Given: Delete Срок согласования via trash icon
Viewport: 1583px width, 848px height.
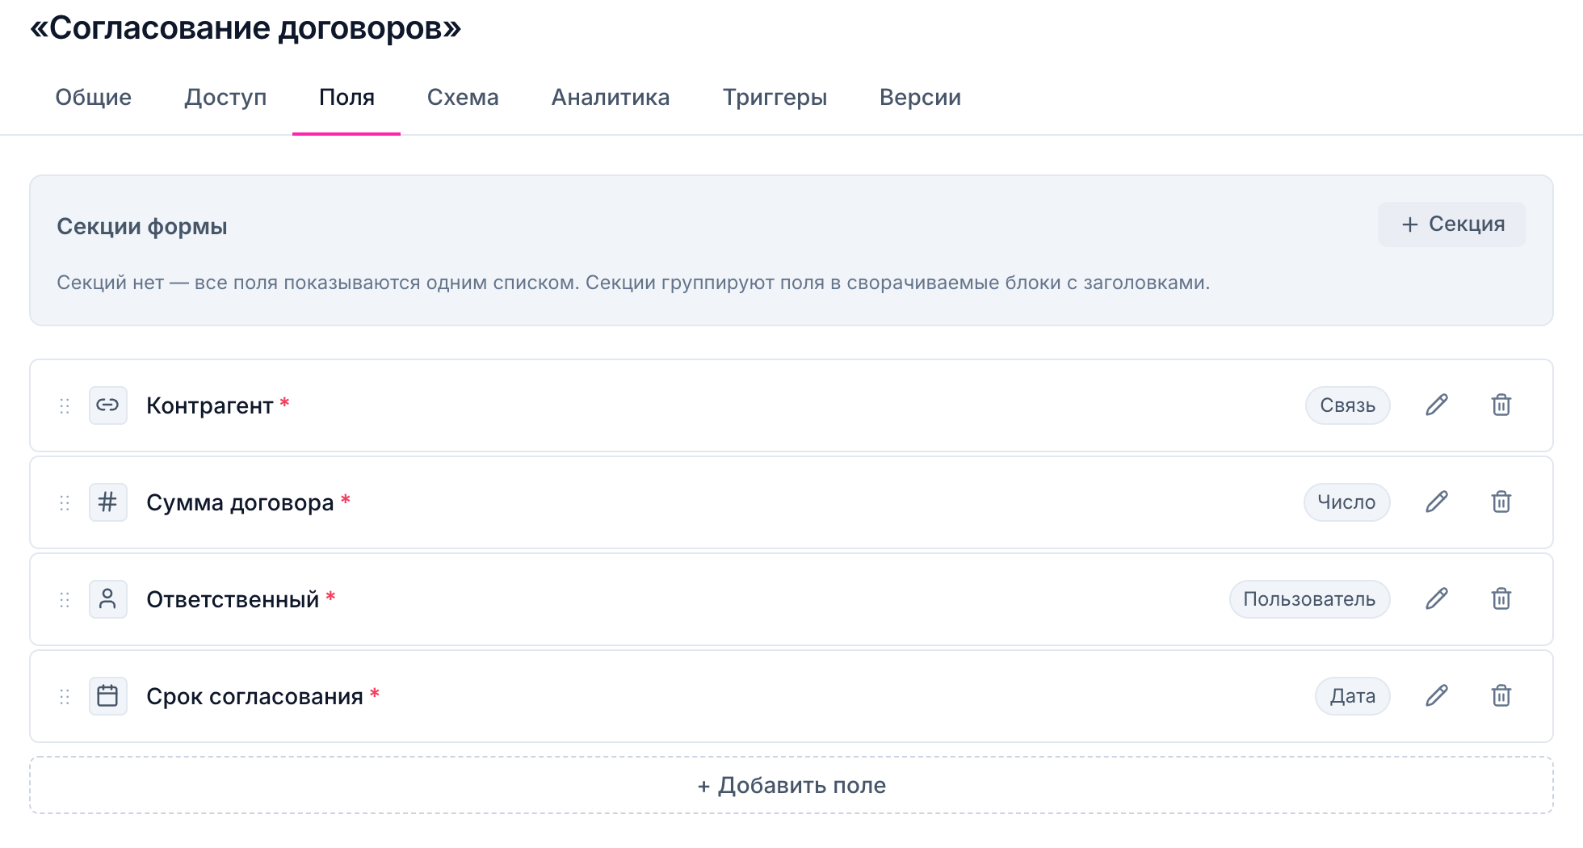Looking at the screenshot, I should [x=1501, y=695].
